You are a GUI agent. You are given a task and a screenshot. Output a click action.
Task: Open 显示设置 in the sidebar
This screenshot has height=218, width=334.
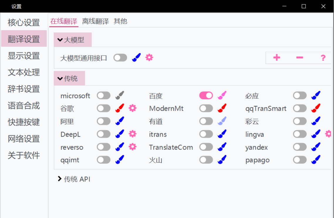[24, 56]
